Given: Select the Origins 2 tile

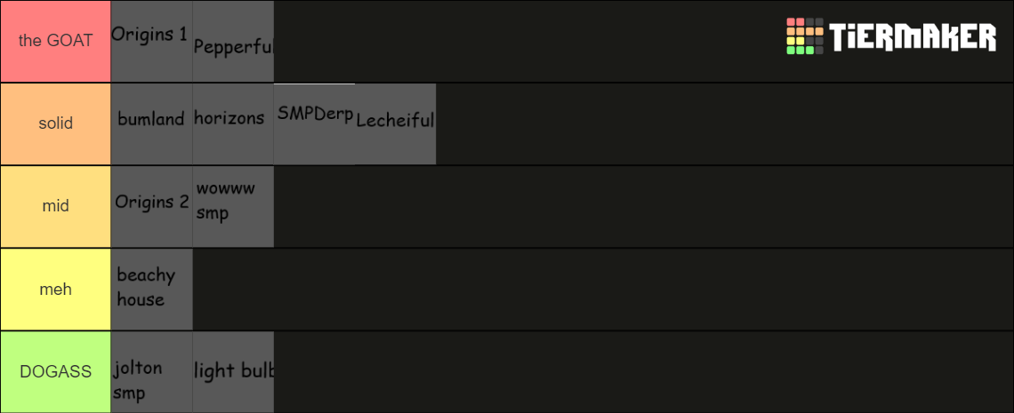Looking at the screenshot, I should (151, 206).
